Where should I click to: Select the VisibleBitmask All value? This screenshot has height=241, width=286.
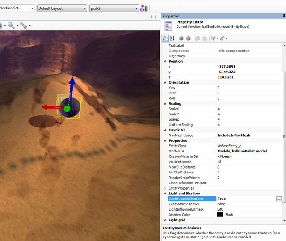[x=219, y=162]
